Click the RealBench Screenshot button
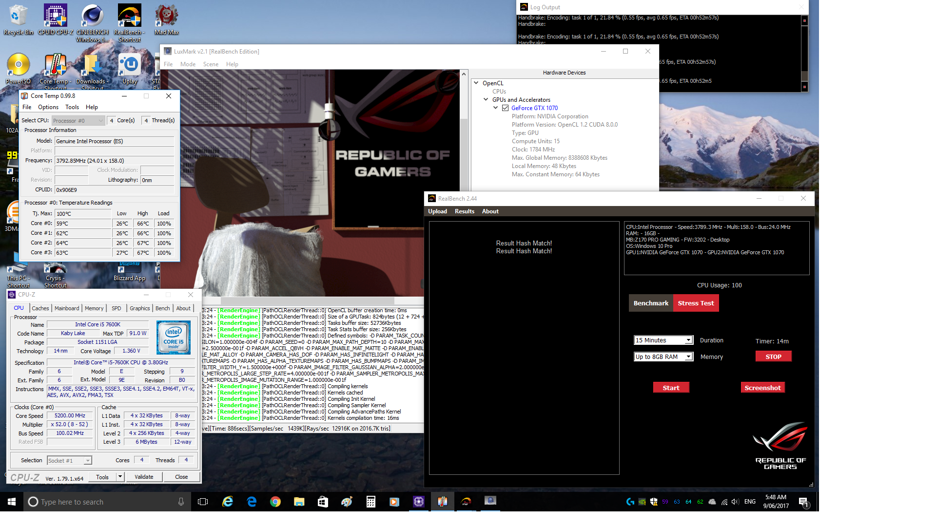Screen dimensions: 936x526 762,388
